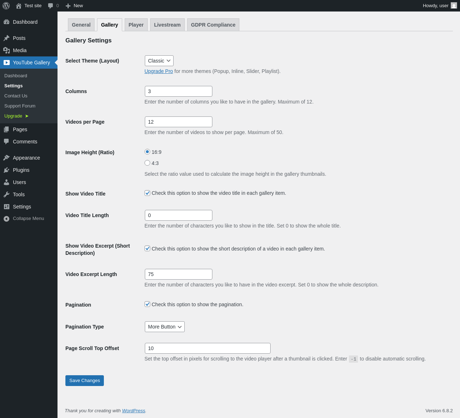Click the user avatar in admin bar
460x418 pixels.
[x=454, y=6]
